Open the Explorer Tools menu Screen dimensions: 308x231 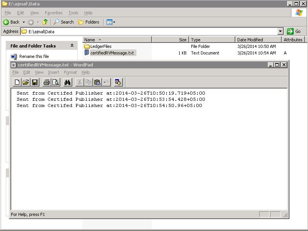point(73,13)
